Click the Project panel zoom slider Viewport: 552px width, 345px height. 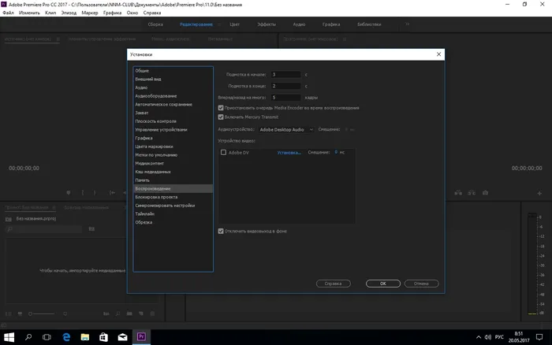pyautogui.click(x=43, y=313)
